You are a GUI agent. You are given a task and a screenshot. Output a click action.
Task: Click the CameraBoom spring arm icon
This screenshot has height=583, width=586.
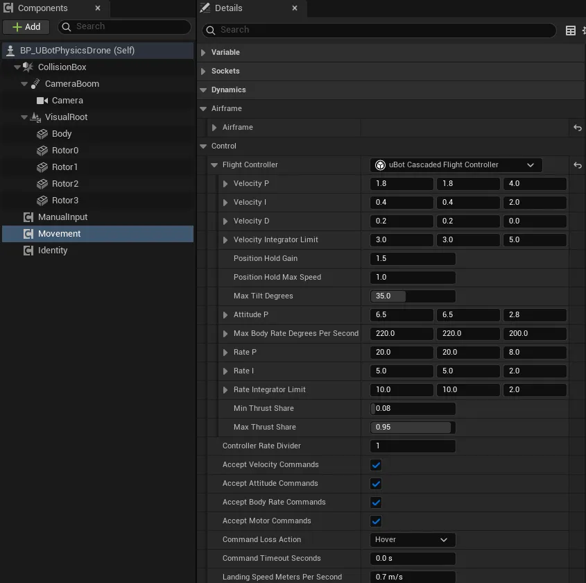[x=35, y=84]
